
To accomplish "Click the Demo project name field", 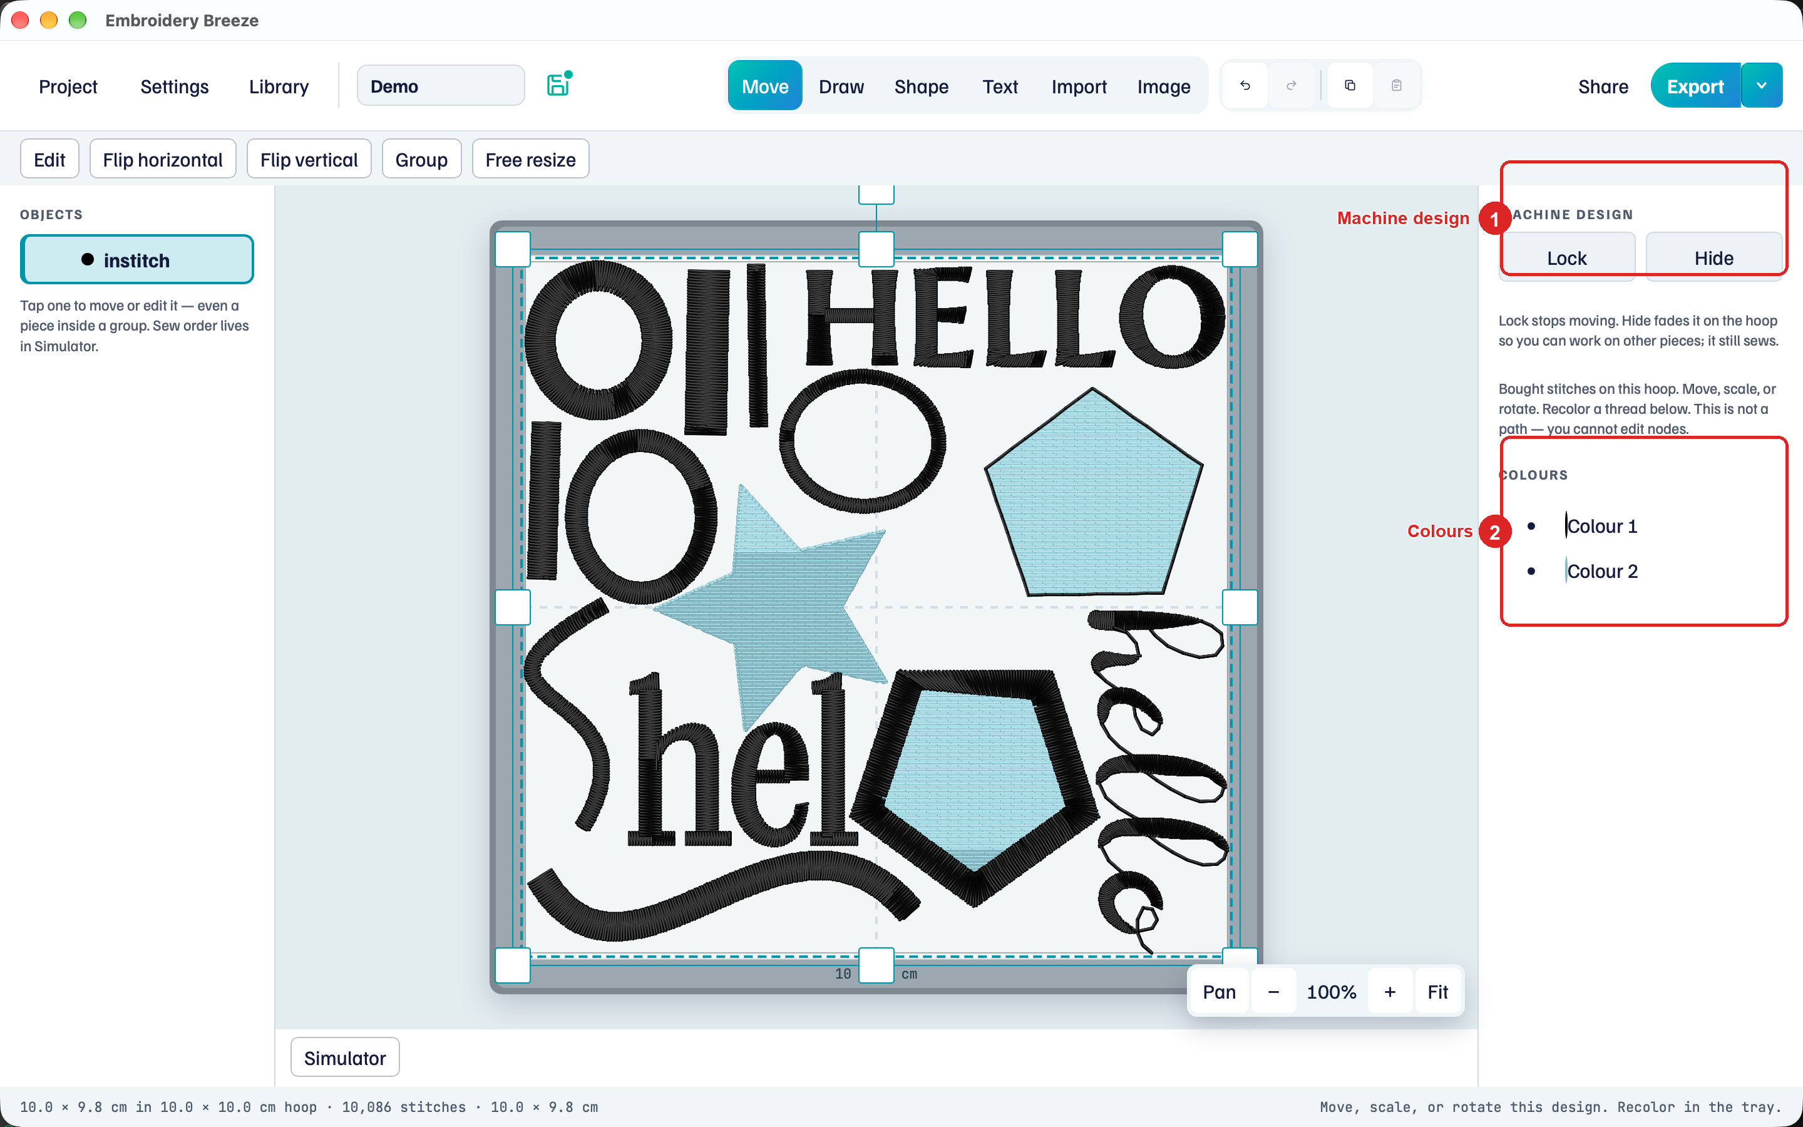I will pos(441,86).
